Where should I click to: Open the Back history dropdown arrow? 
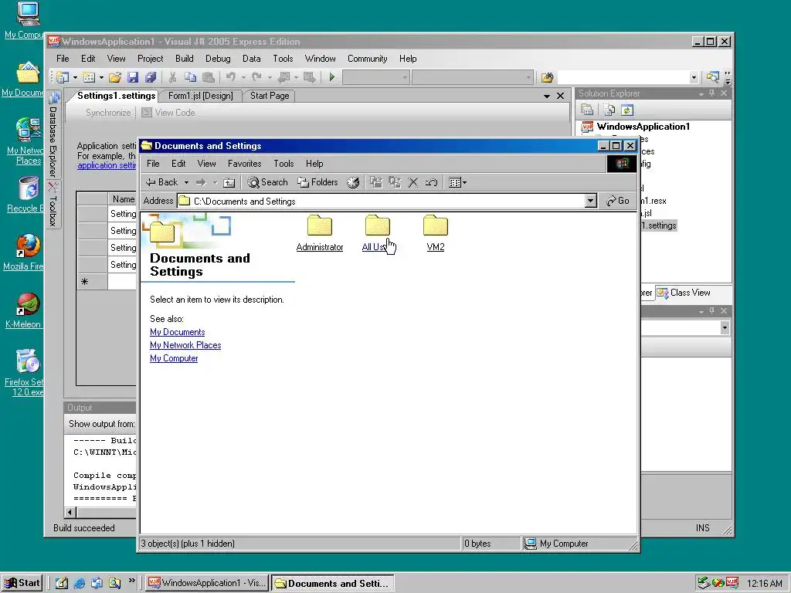pyautogui.click(x=186, y=182)
